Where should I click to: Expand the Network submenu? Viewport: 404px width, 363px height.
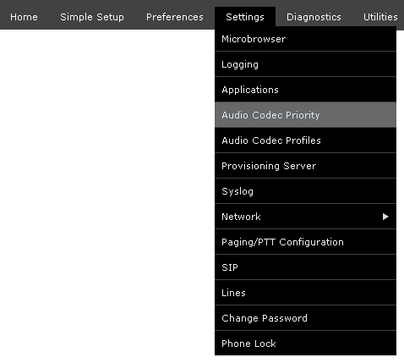tap(305, 217)
